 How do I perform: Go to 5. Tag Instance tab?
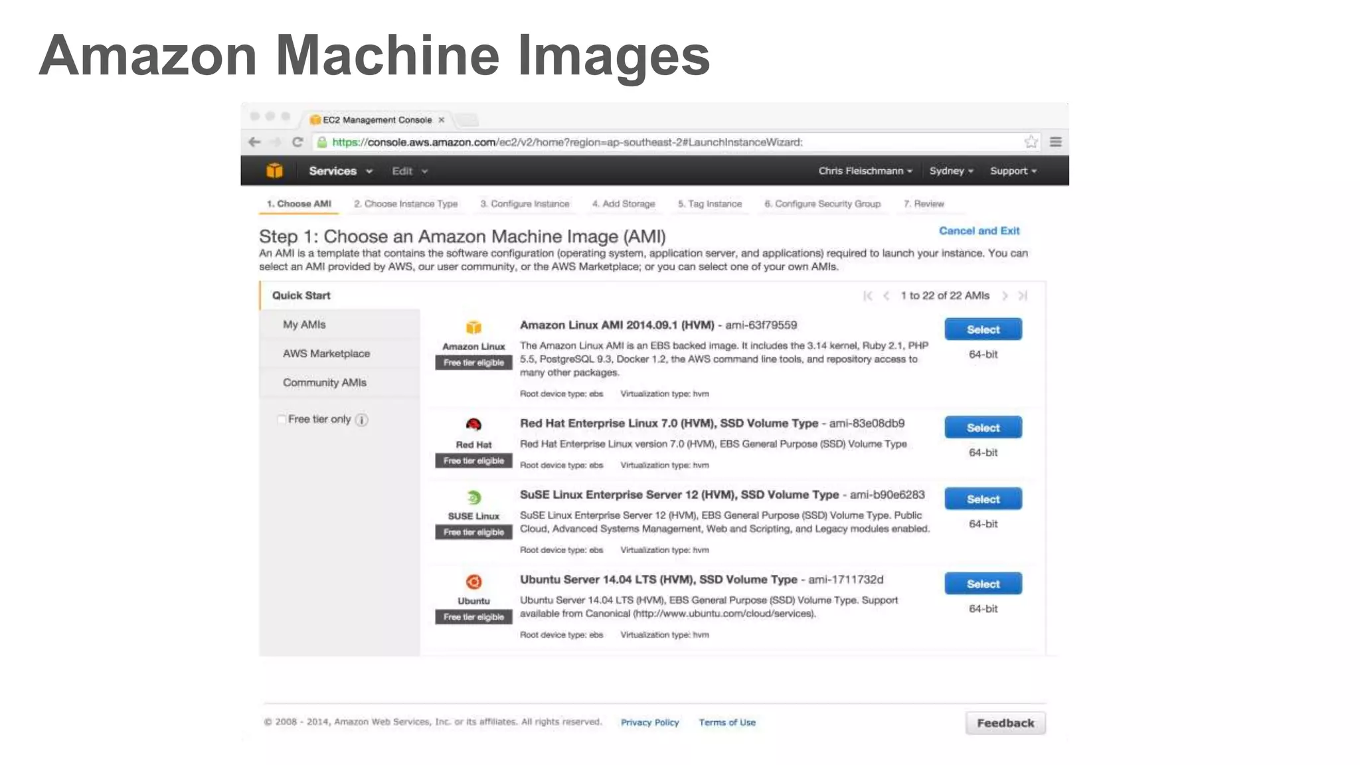click(710, 204)
